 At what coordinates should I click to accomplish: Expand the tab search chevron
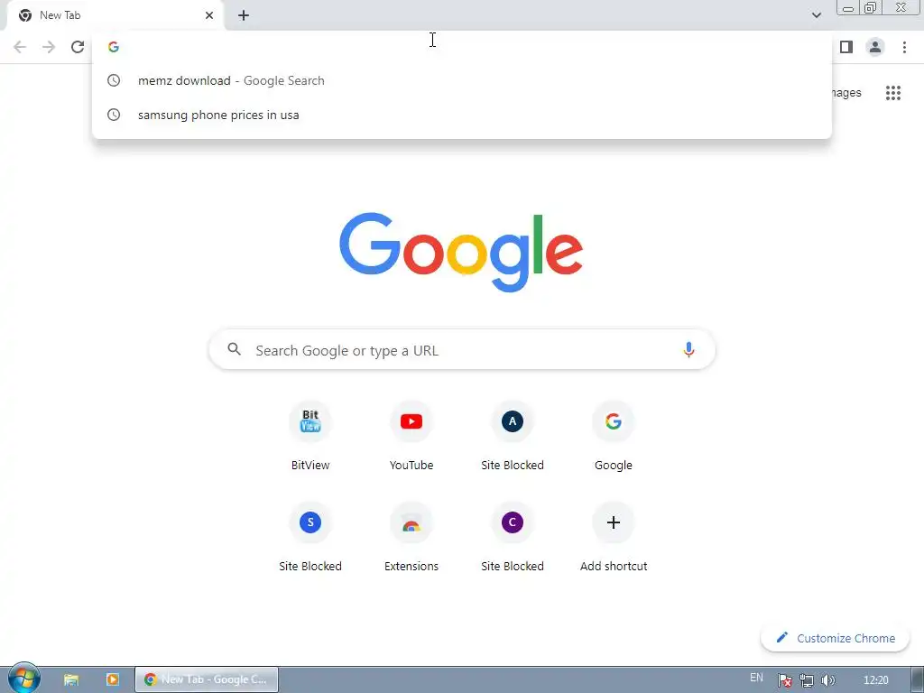816,15
